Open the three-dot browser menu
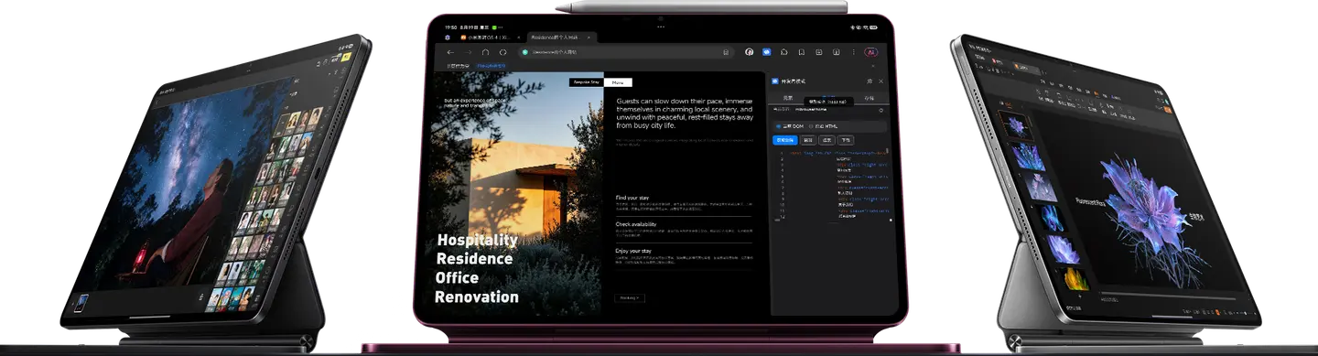The height and width of the screenshot is (356, 1318). 853,52
